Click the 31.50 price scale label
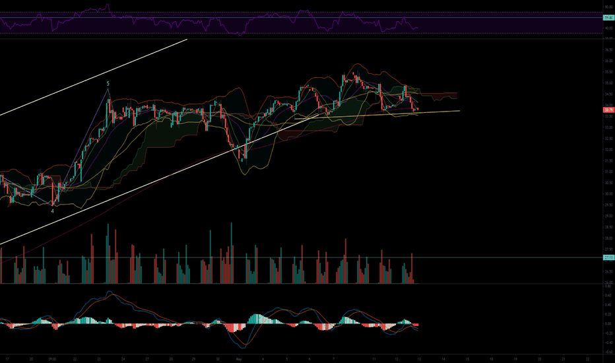The image size is (615, 363). click(608, 160)
